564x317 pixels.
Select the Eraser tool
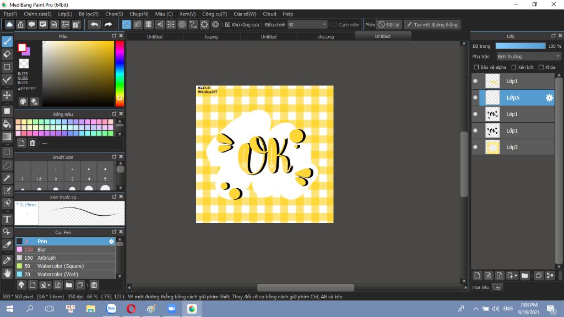[7, 54]
